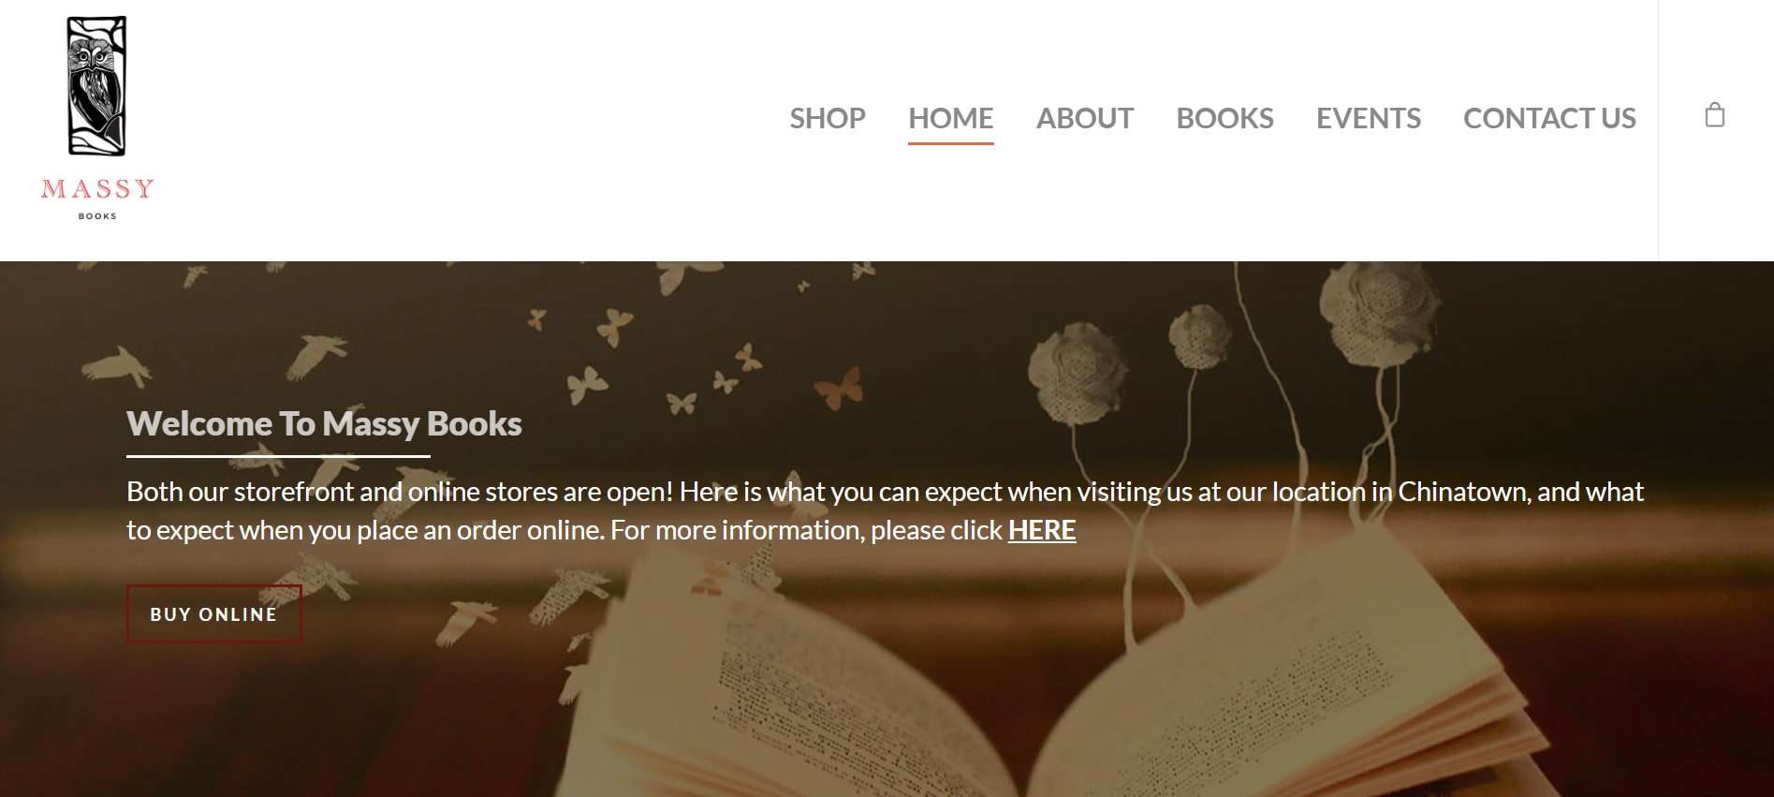Click the Massy Books owl logo
1774x797 pixels.
pos(96,85)
